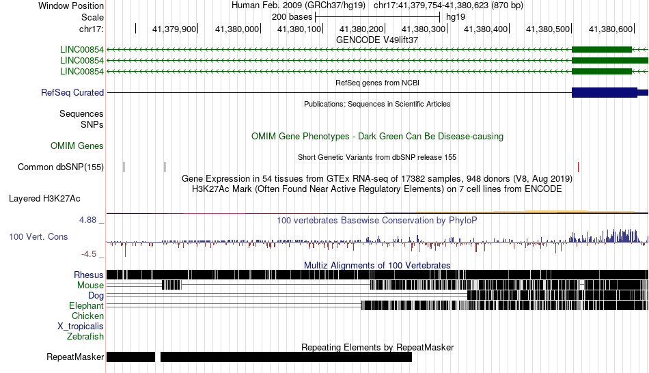Click the Layered H3K27Ac track label

coord(44,199)
